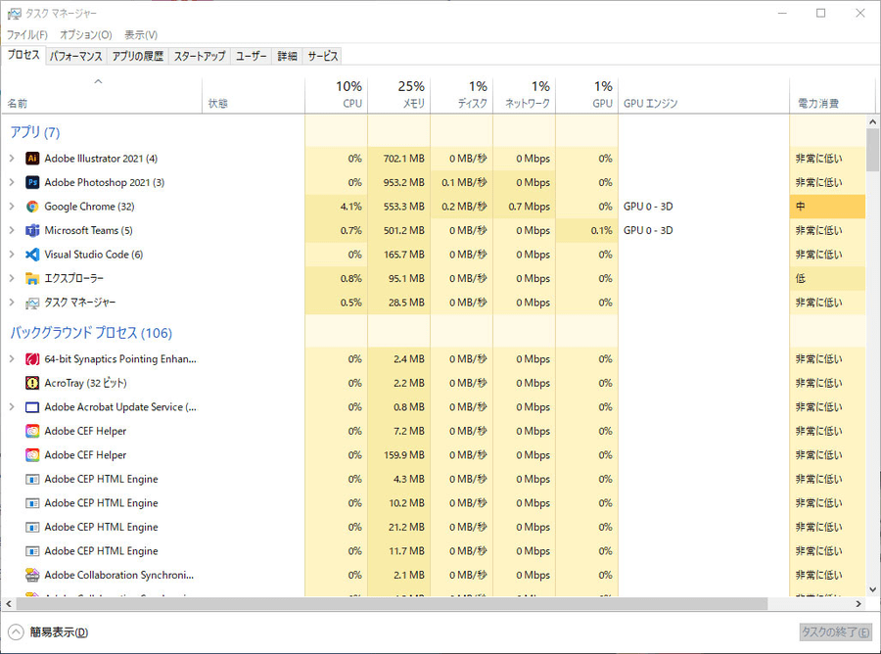
Task: Switch to the ユーザー tab
Action: pyautogui.click(x=252, y=56)
